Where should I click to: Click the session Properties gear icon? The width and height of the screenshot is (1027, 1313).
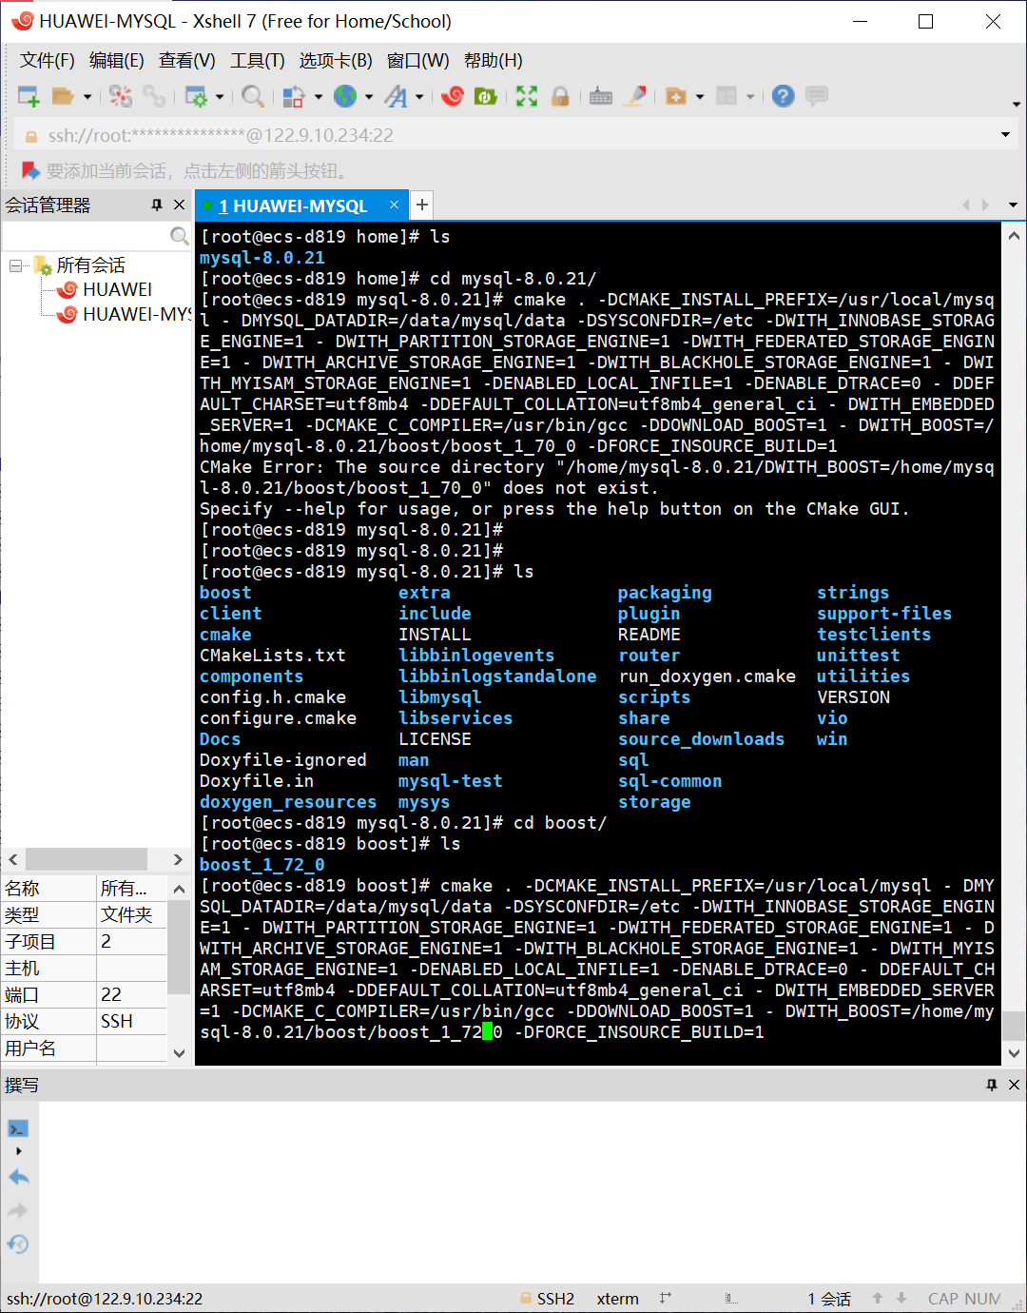196,96
